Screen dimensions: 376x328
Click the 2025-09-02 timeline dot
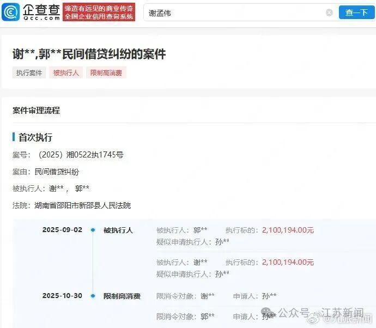point(93,230)
